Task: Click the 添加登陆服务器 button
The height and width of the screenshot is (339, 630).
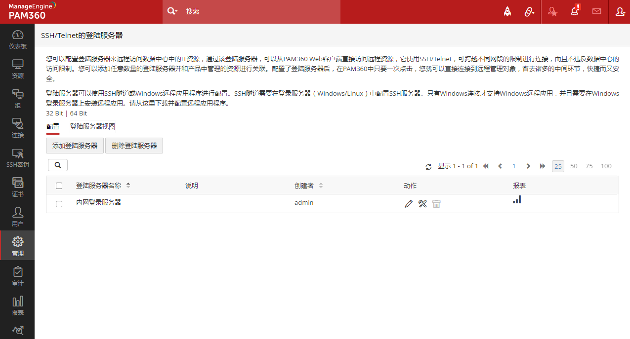Action: (75, 146)
